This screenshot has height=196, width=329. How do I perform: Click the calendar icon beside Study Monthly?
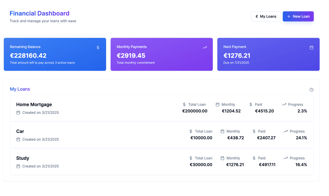[x=222, y=158]
